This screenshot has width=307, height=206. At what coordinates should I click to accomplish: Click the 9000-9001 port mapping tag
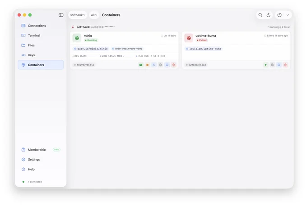pos(127,49)
